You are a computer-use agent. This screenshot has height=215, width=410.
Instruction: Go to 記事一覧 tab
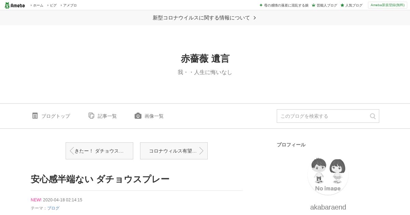click(107, 116)
